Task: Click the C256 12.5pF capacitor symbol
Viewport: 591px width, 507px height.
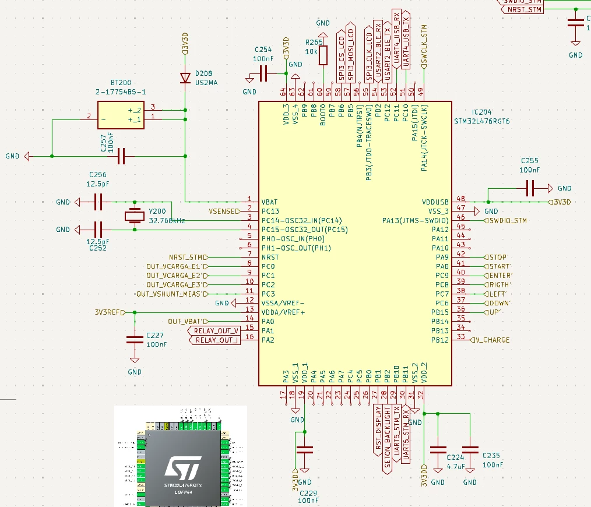Action: point(98,202)
